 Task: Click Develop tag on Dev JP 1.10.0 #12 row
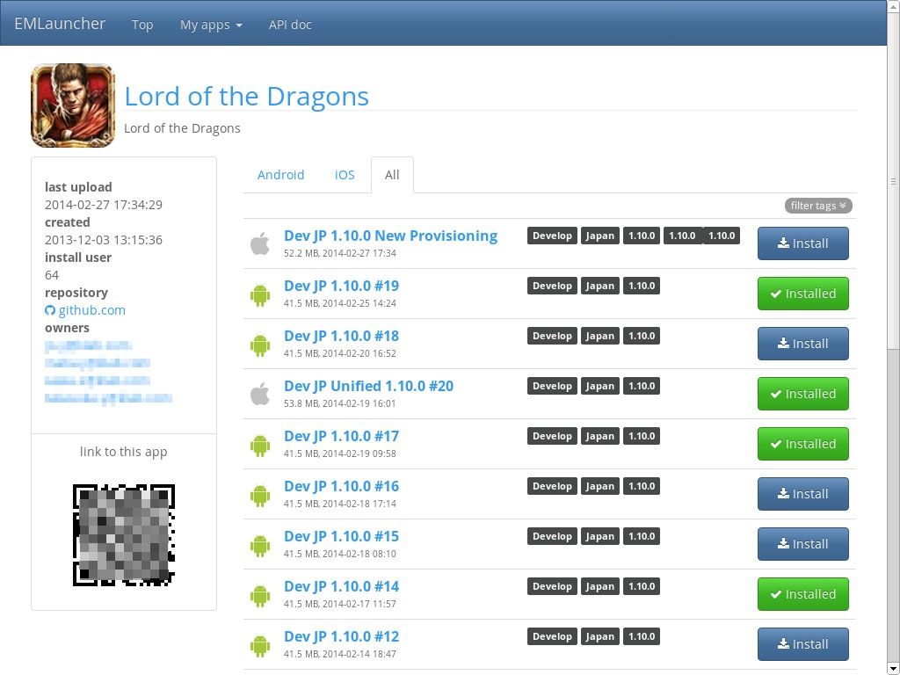tap(552, 636)
